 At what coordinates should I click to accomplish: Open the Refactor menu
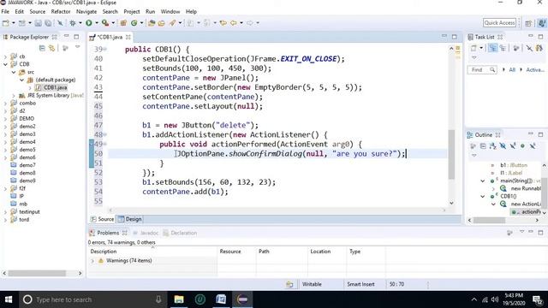click(x=61, y=11)
